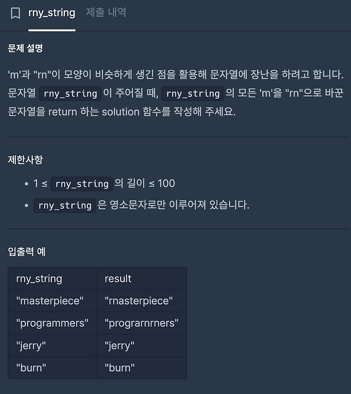Switch to the rny_string problem tab

coord(52,13)
